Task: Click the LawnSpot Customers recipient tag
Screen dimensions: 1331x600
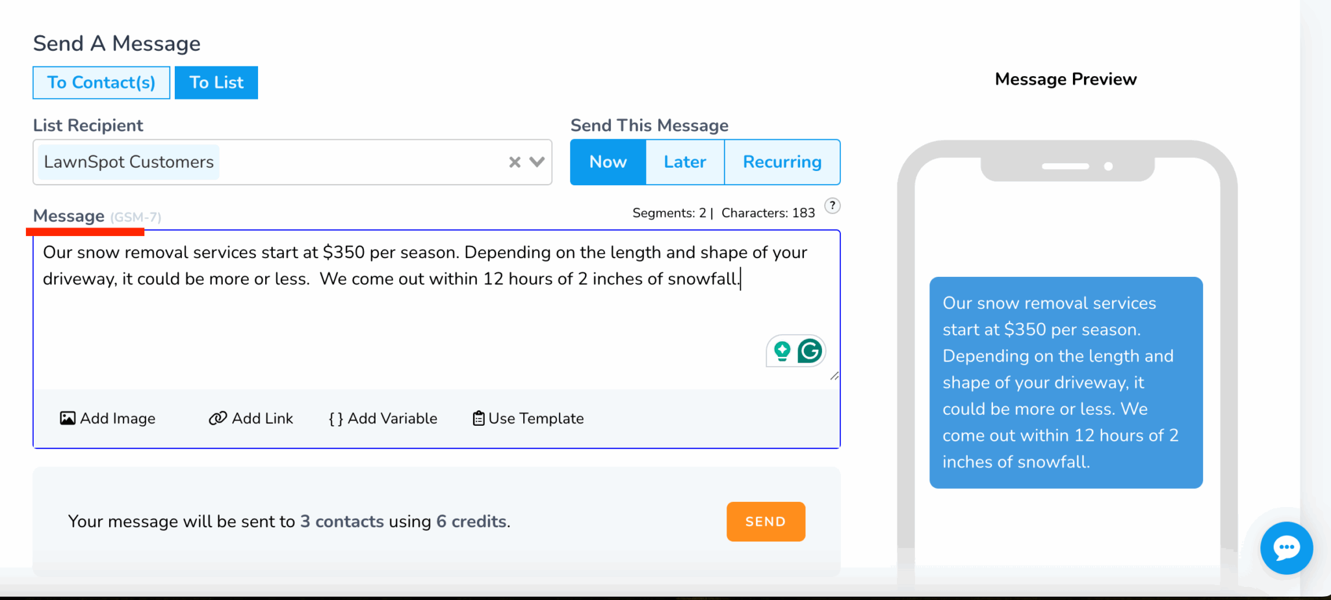Action: coord(129,162)
